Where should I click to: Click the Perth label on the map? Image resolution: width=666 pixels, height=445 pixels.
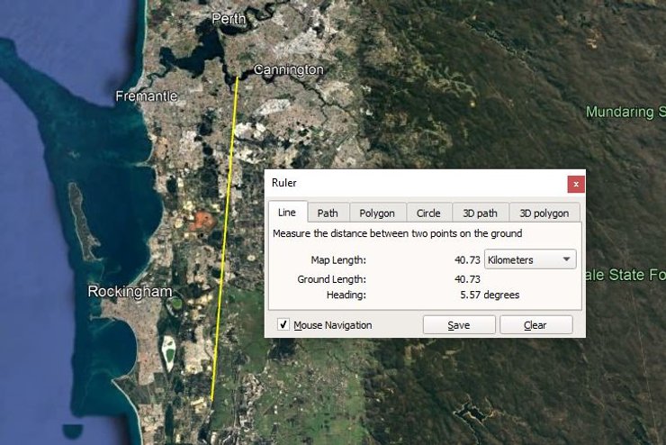tap(229, 19)
